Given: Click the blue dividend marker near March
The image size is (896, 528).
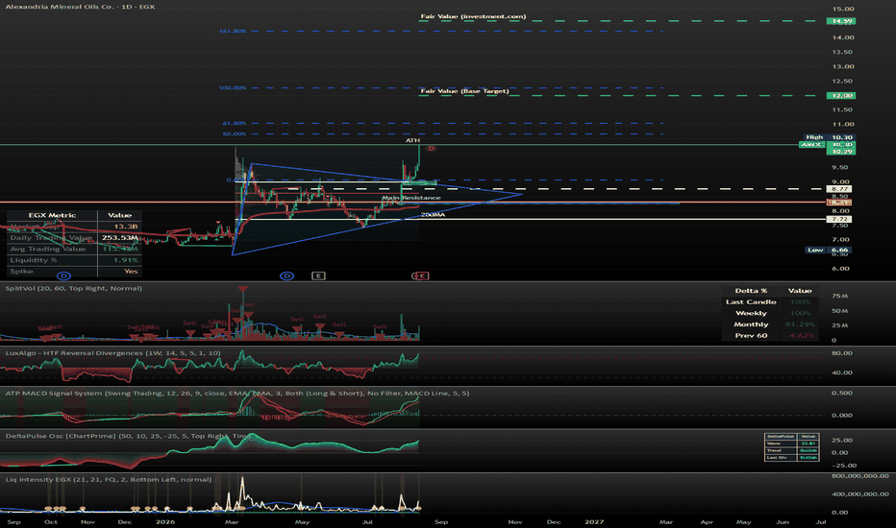Looking at the screenshot, I should (x=286, y=276).
